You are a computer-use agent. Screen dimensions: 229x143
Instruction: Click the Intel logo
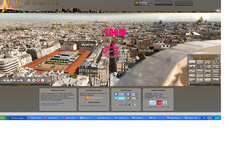(x=152, y=103)
